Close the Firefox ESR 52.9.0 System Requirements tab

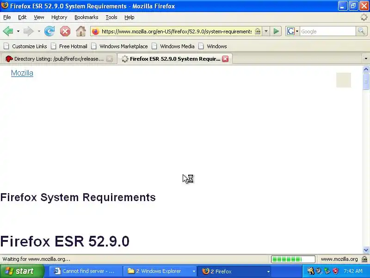[225, 59]
